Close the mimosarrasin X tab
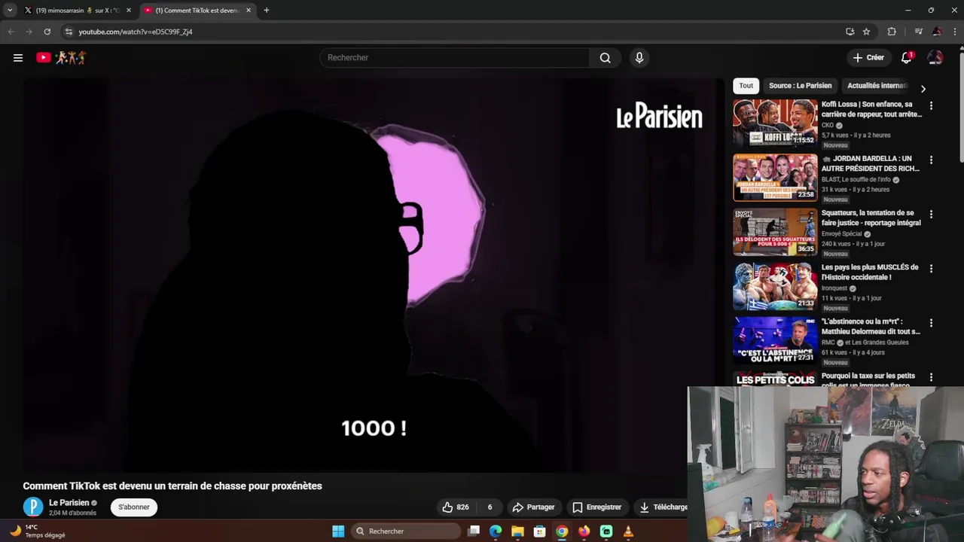Image resolution: width=964 pixels, height=542 pixels. [x=129, y=11]
